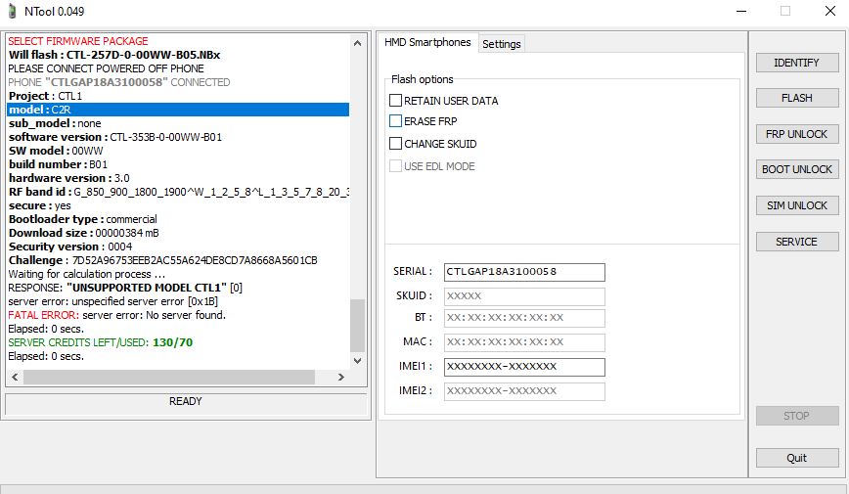
Task: Click the IMEI2 field
Action: pos(524,391)
